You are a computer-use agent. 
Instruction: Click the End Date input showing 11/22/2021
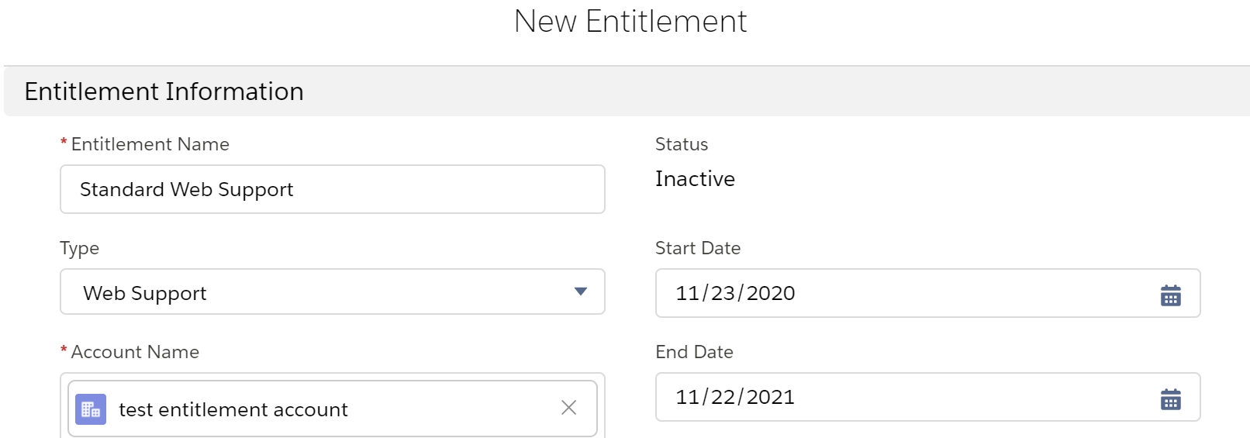[928, 397]
